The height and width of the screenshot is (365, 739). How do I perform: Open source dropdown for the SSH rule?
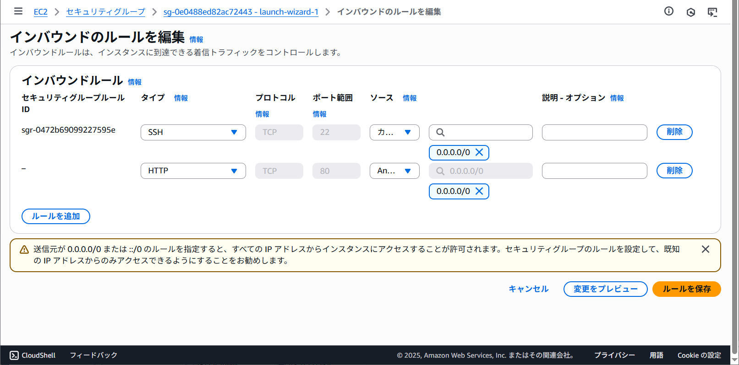(x=394, y=132)
